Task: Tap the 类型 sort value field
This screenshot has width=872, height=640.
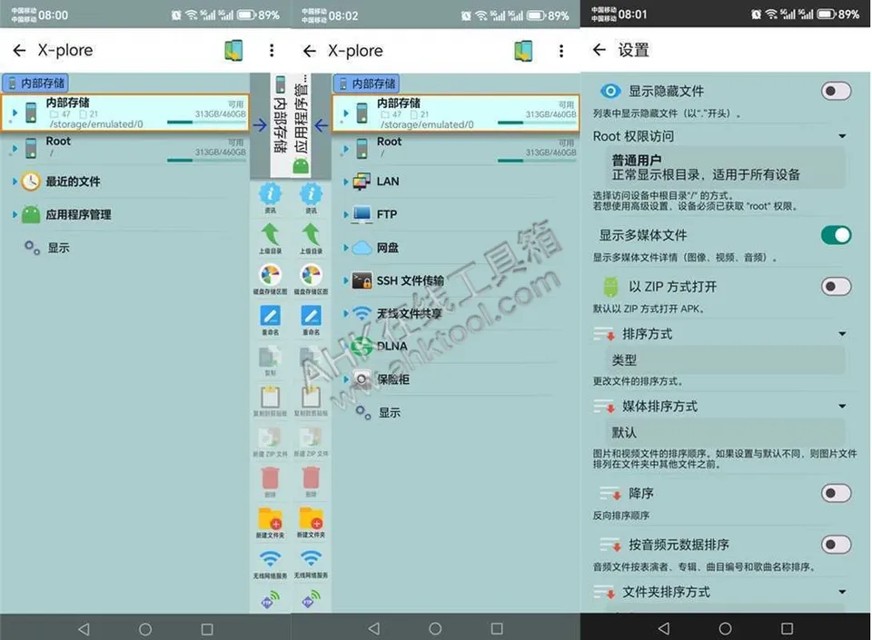Action: pyautogui.click(x=725, y=360)
